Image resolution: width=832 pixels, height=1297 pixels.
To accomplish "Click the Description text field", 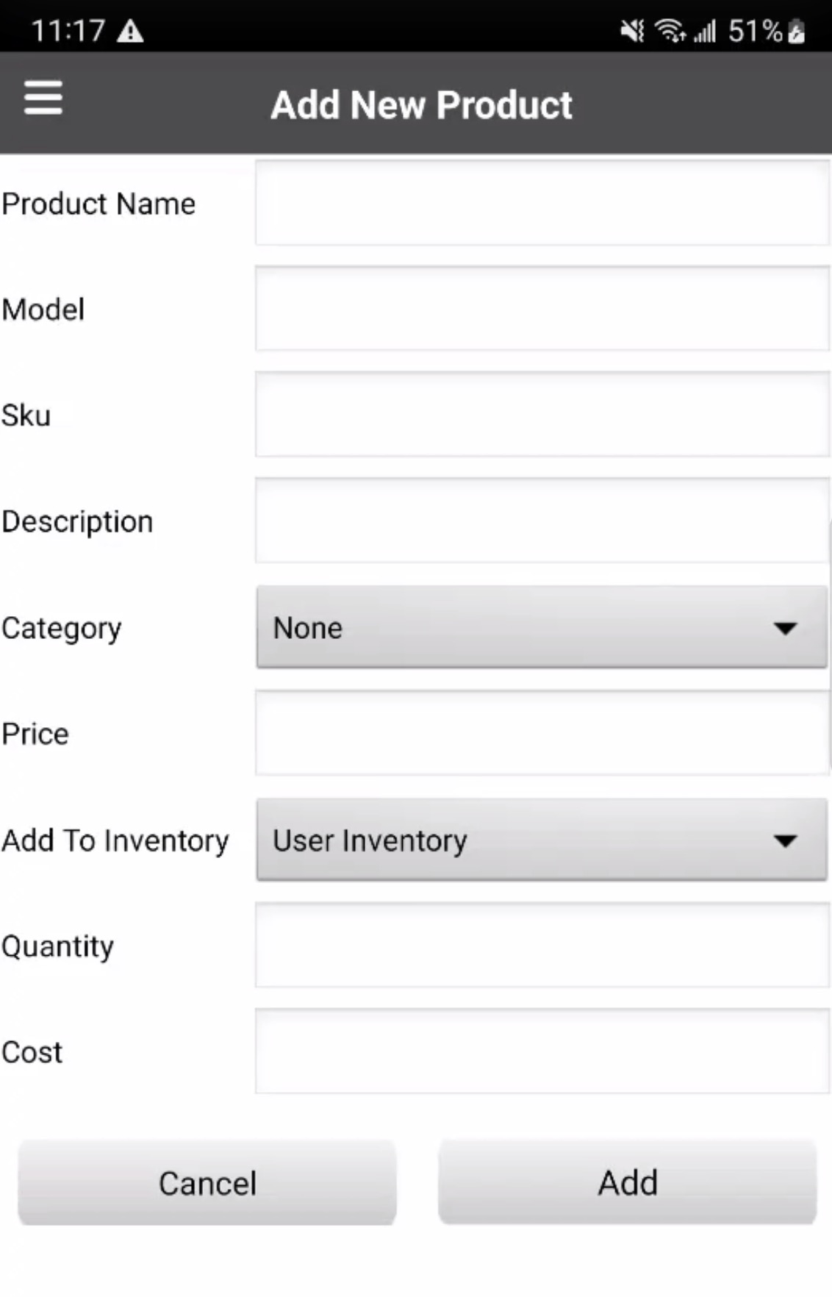I will [542, 521].
